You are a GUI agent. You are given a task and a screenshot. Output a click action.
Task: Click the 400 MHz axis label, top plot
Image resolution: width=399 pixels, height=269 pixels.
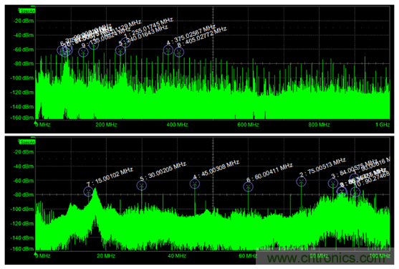click(x=178, y=125)
